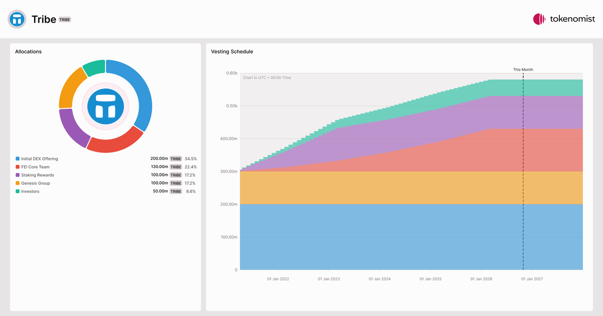This screenshot has height=316, width=603.
Task: Click the 22.4% percentage
Action: click(x=190, y=167)
